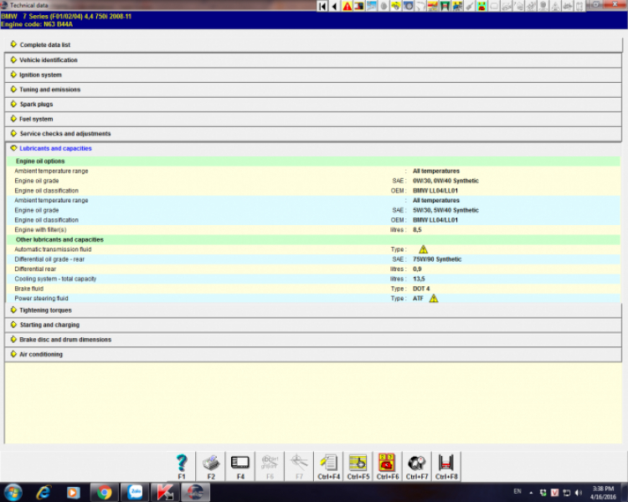Click the system tray volume icon
Screen dimensions: 628x502
[x=579, y=493]
